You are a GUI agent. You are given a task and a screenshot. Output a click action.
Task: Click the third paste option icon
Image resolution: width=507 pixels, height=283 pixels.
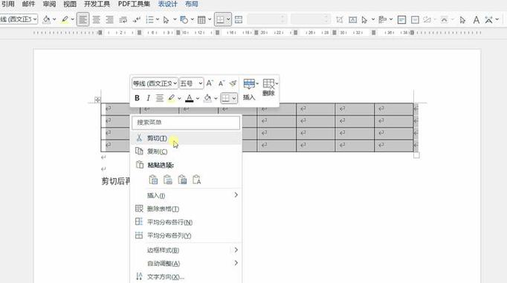pyautogui.click(x=182, y=180)
